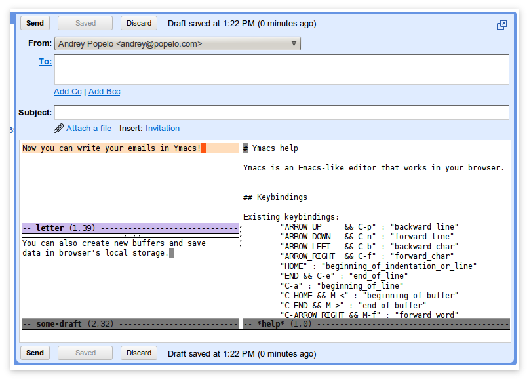This screenshot has height=381, width=529.
Task: Click the Saved button
Action: (85, 23)
